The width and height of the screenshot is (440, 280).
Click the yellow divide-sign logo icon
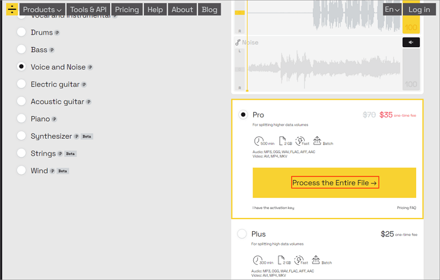pyautogui.click(x=12, y=9)
